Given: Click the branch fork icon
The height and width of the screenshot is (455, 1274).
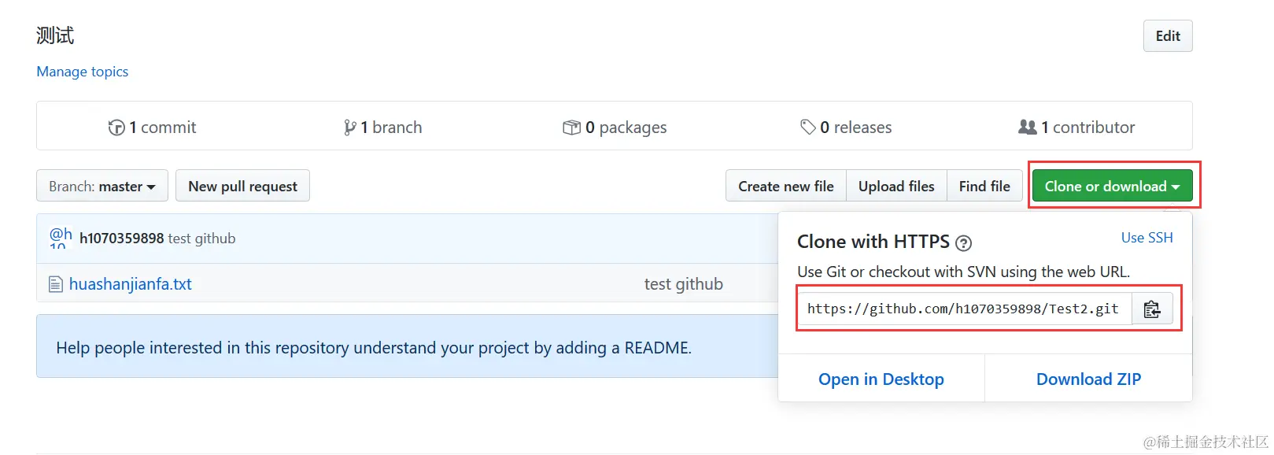Looking at the screenshot, I should click(x=350, y=128).
